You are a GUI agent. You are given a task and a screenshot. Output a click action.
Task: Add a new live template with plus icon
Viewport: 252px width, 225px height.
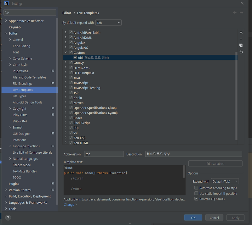pos(241,32)
